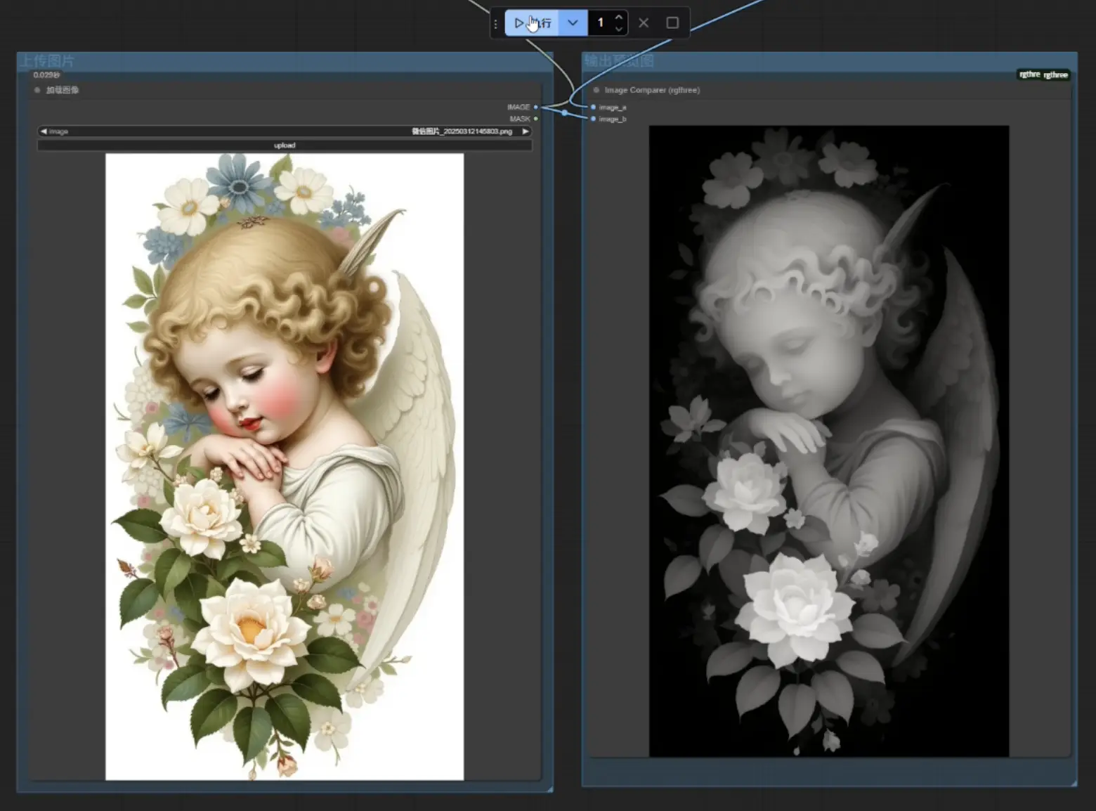Collapse the 加载图像 node via its dot
The image size is (1096, 811).
tap(37, 90)
